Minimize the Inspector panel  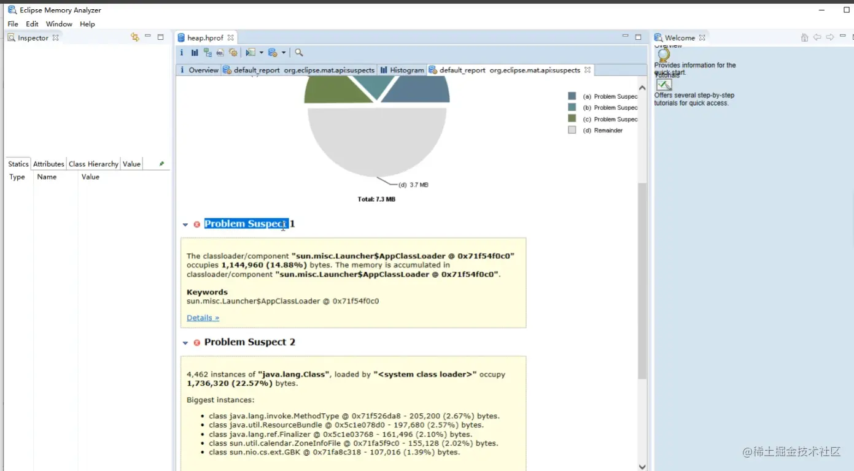pos(148,37)
